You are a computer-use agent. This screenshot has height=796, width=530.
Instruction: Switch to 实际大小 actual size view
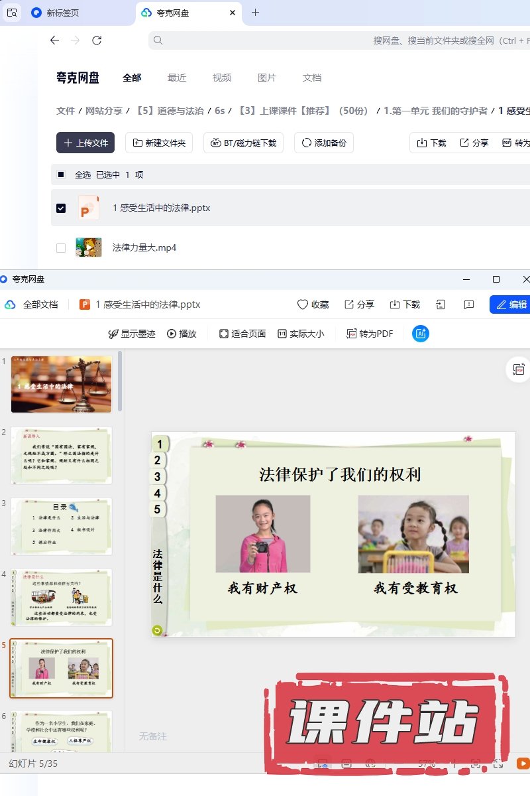pos(301,334)
